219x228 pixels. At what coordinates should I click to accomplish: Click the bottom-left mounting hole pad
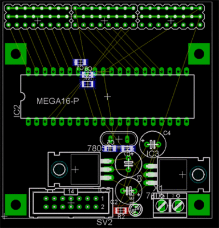coord(16,205)
